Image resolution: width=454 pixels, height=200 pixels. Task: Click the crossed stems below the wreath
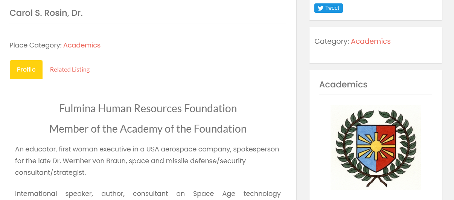(x=375, y=181)
